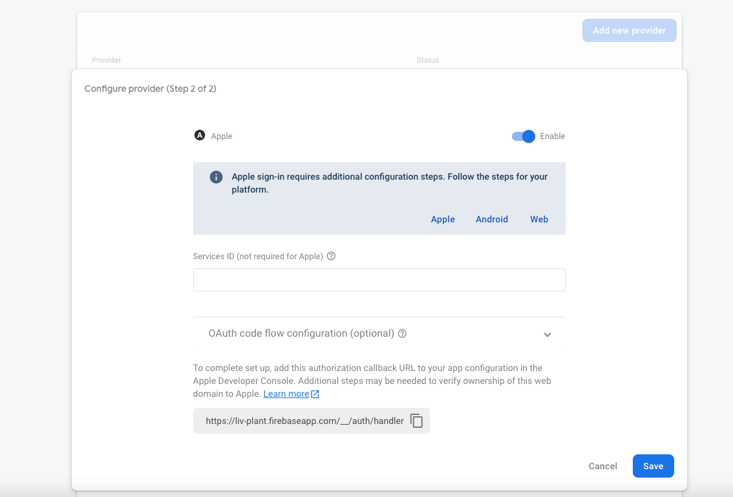733x497 pixels.
Task: Open the Services ID help tooltip icon
Action: point(331,256)
